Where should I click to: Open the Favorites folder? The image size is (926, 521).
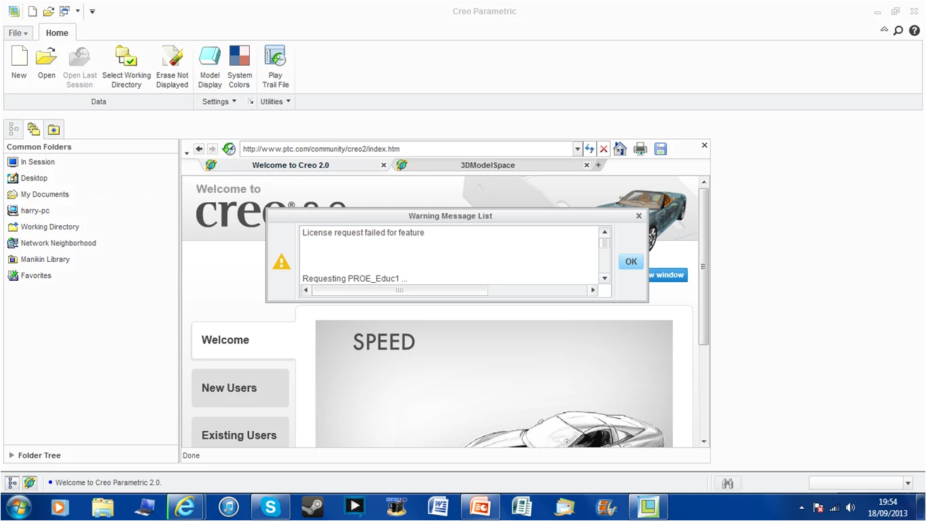pos(36,276)
